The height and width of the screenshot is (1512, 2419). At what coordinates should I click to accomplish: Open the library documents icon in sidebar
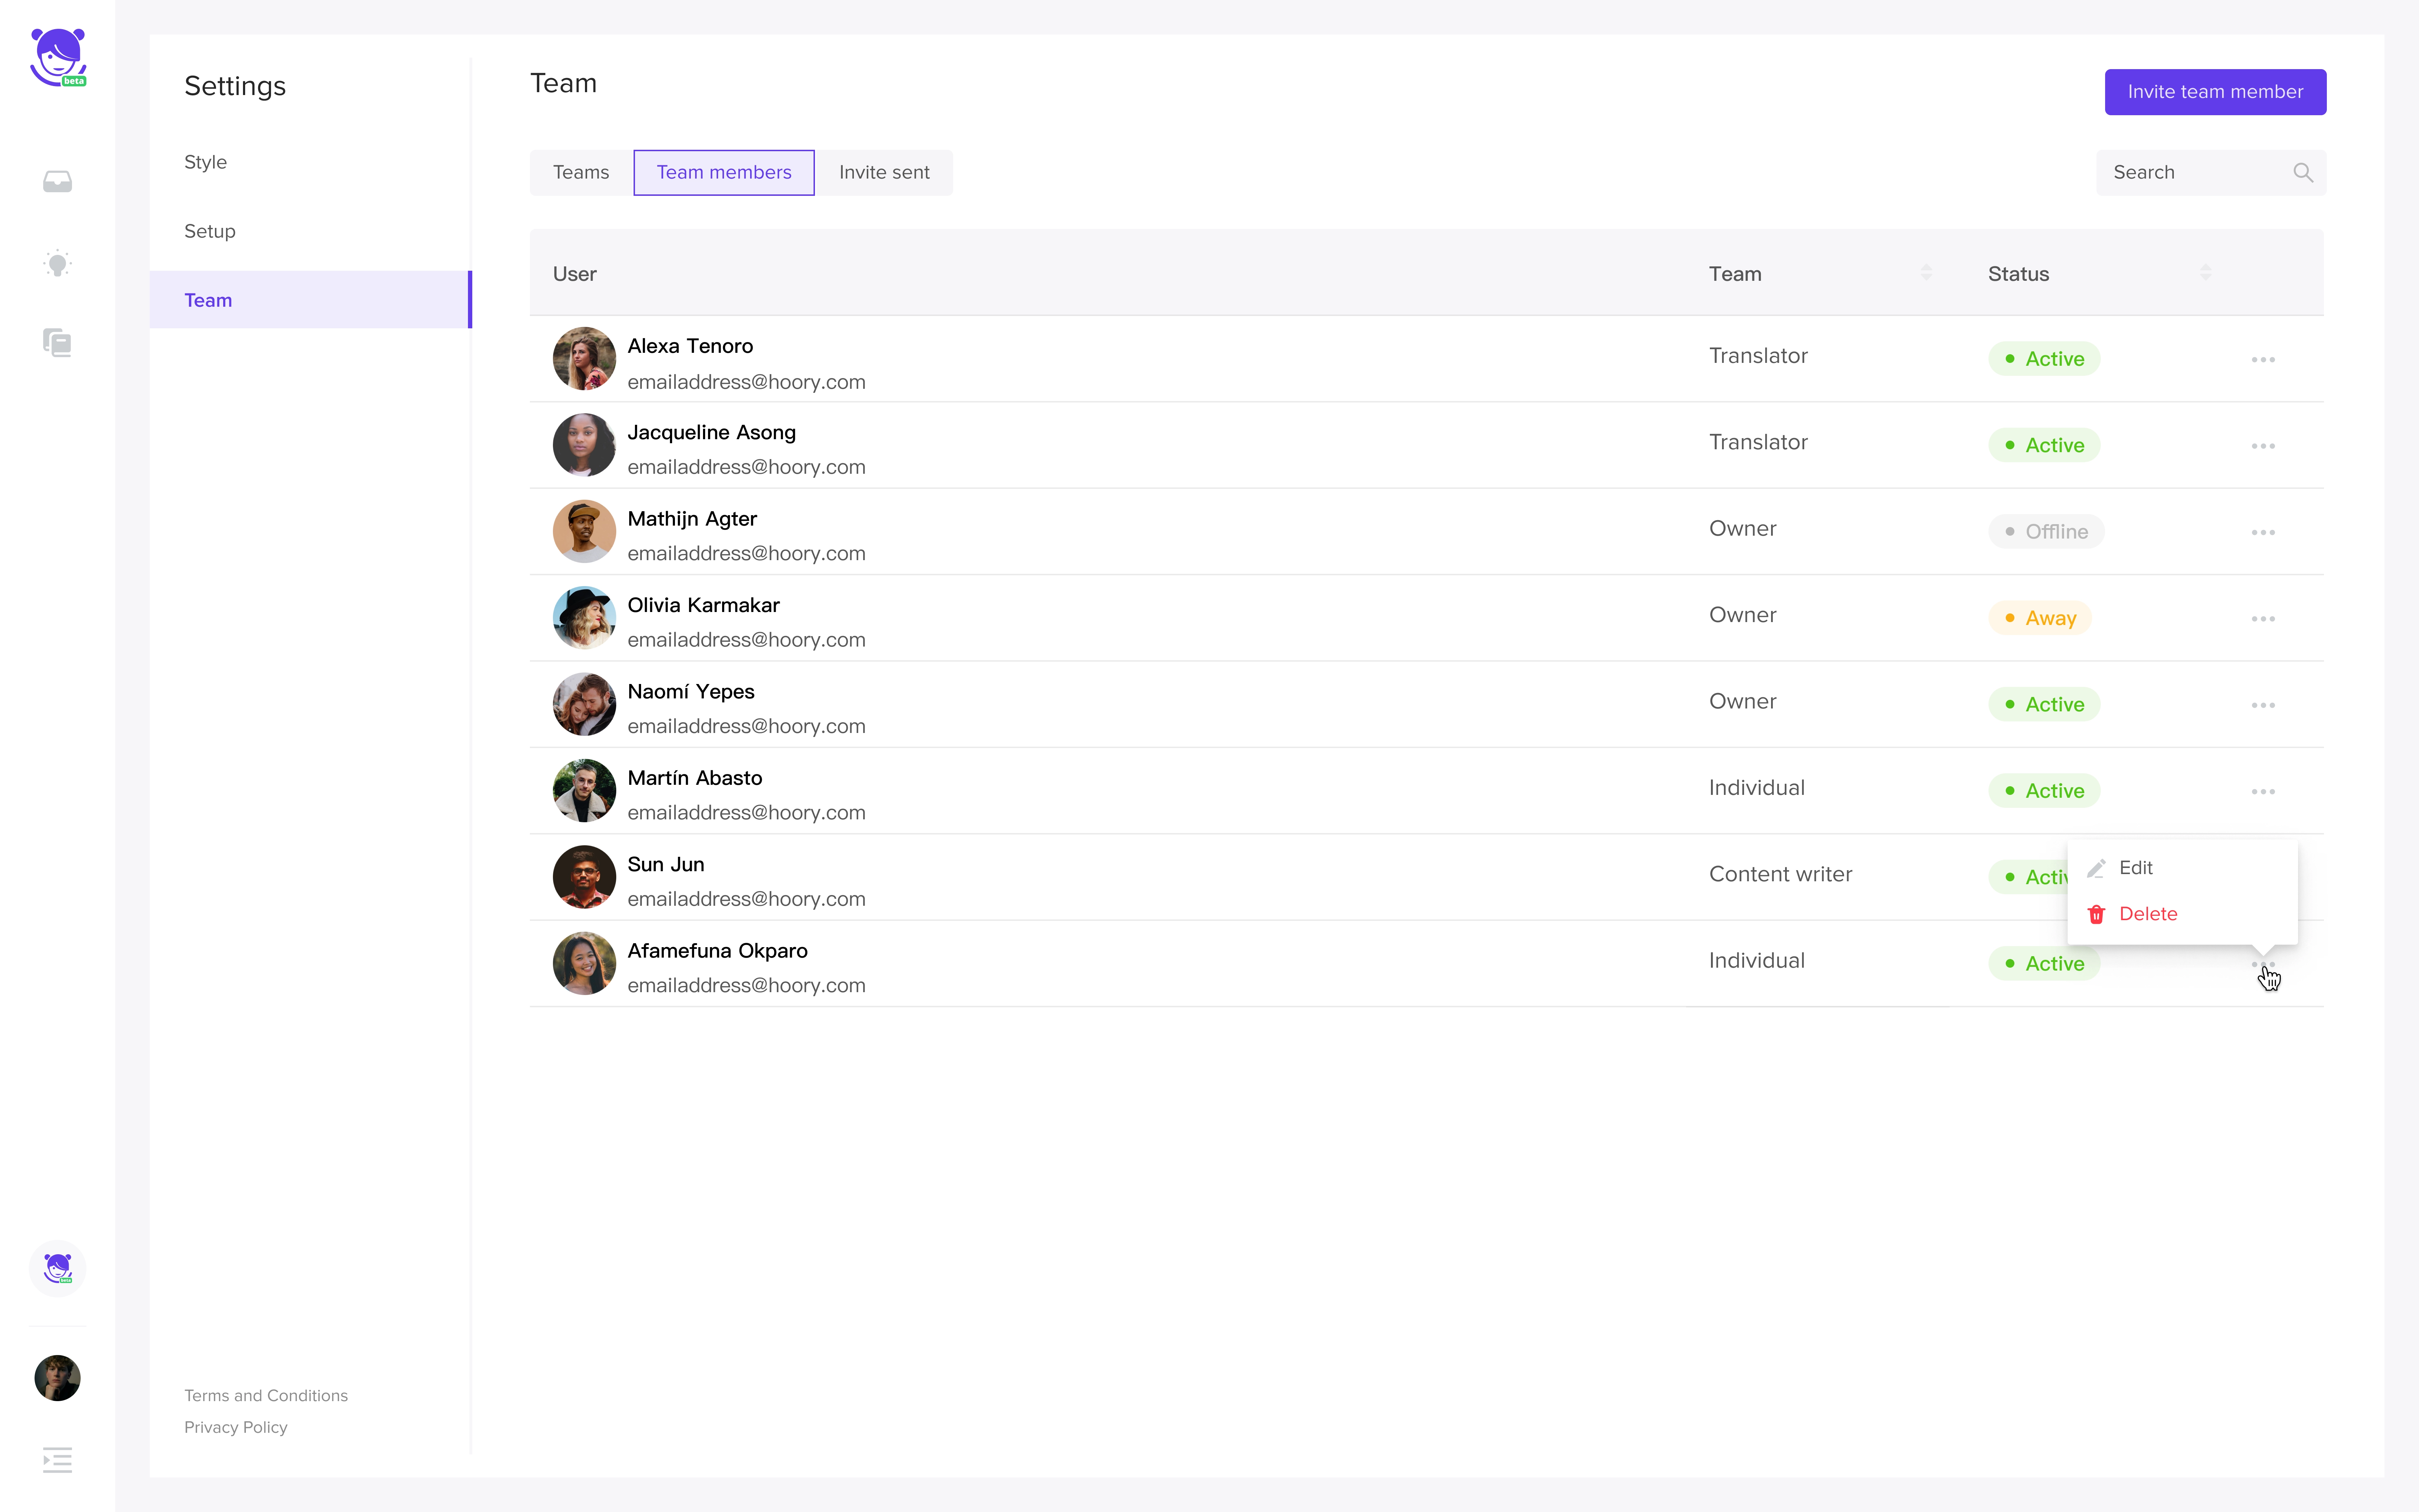pos(57,343)
